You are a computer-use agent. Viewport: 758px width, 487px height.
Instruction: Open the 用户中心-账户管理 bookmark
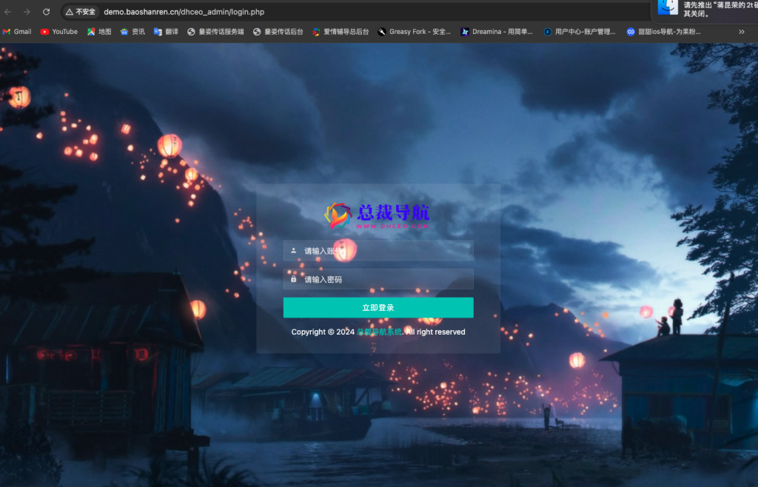tap(579, 31)
